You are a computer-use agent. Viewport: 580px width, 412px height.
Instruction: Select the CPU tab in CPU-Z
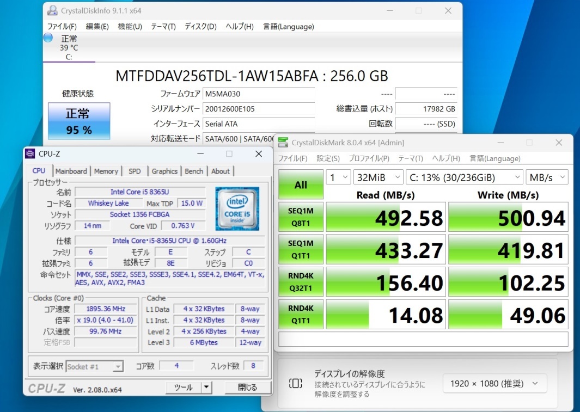pyautogui.click(x=39, y=171)
